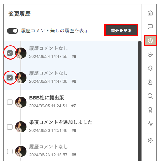Check the box for BBB社に提出版 entry
Screen dimensions: 160x164
10,102
